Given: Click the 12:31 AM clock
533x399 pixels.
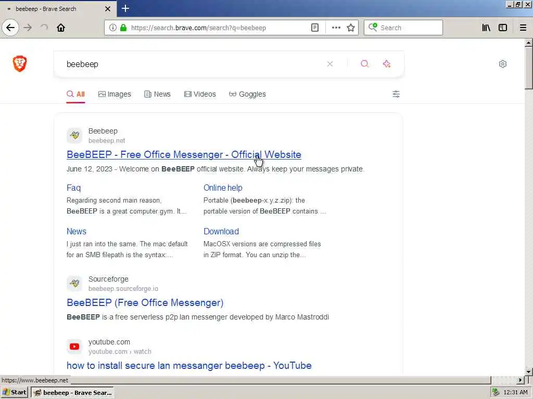Looking at the screenshot, I should (x=516, y=393).
